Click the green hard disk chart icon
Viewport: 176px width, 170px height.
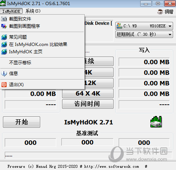coord(156,122)
